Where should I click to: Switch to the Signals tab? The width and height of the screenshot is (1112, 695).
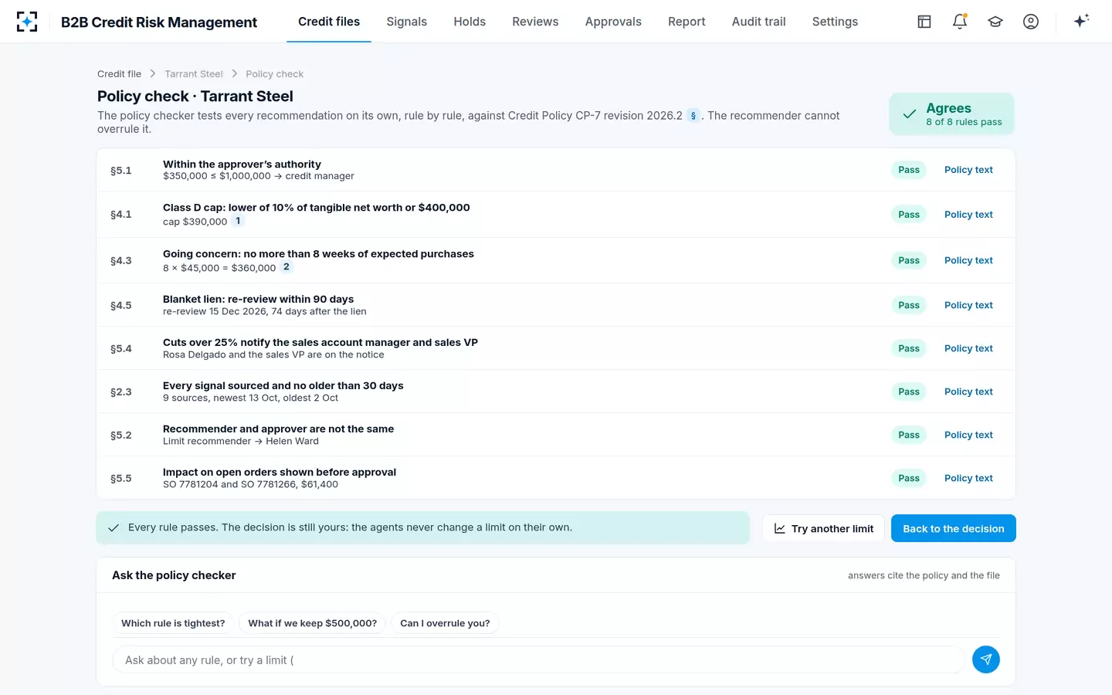[407, 22]
